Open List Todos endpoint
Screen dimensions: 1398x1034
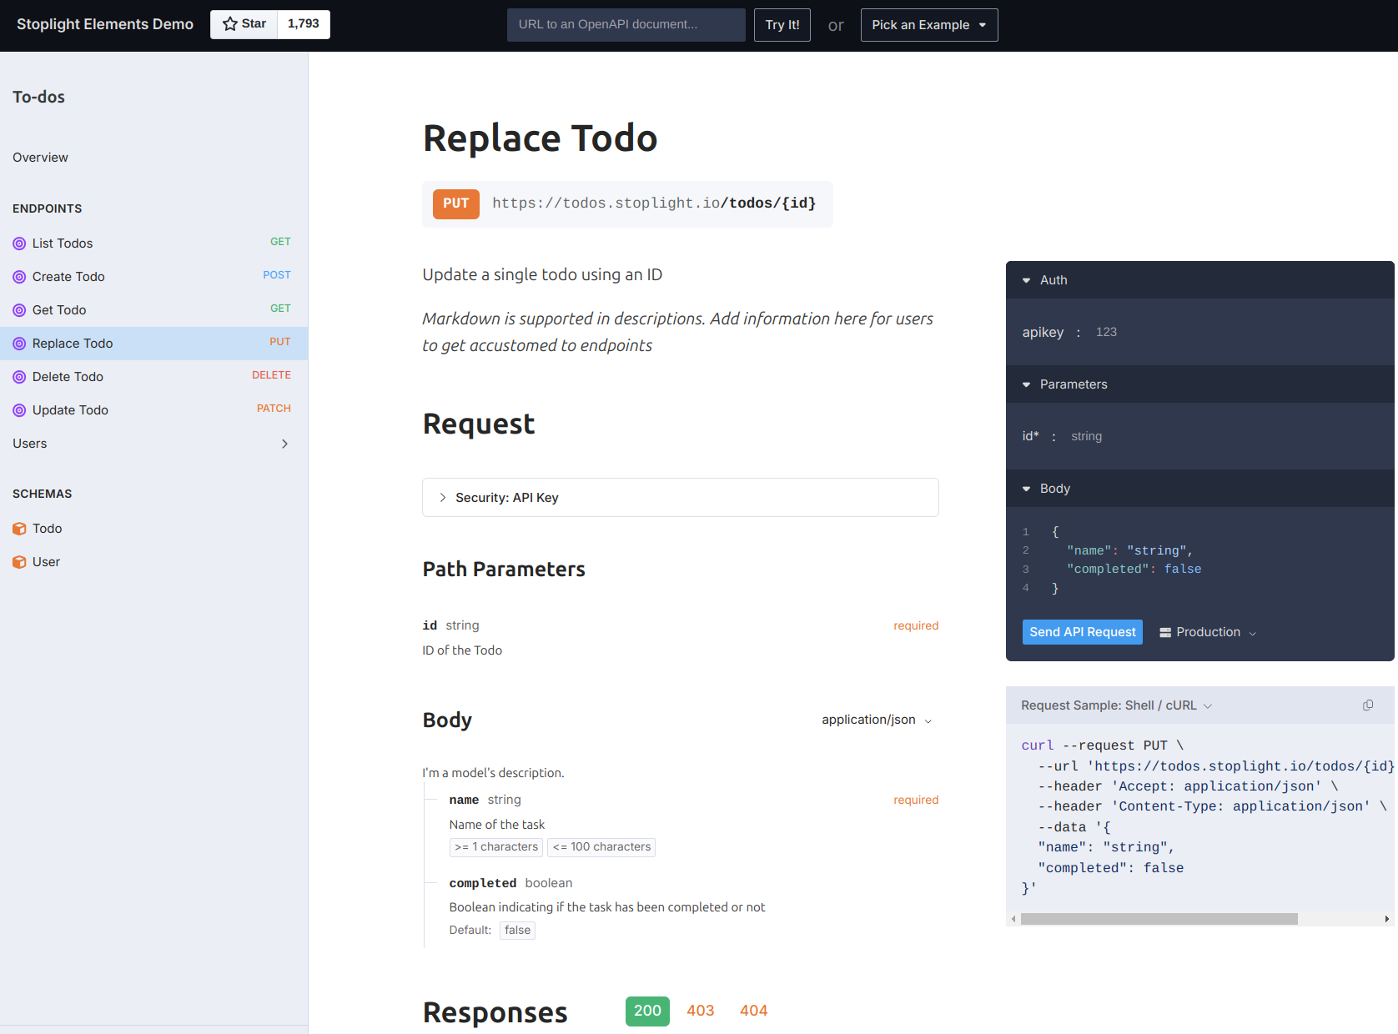pos(153,243)
